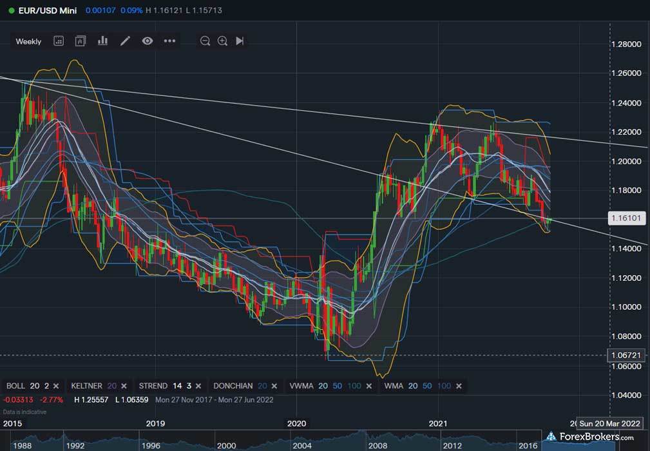
Task: Select the pencil drawing tool
Action: (125, 41)
